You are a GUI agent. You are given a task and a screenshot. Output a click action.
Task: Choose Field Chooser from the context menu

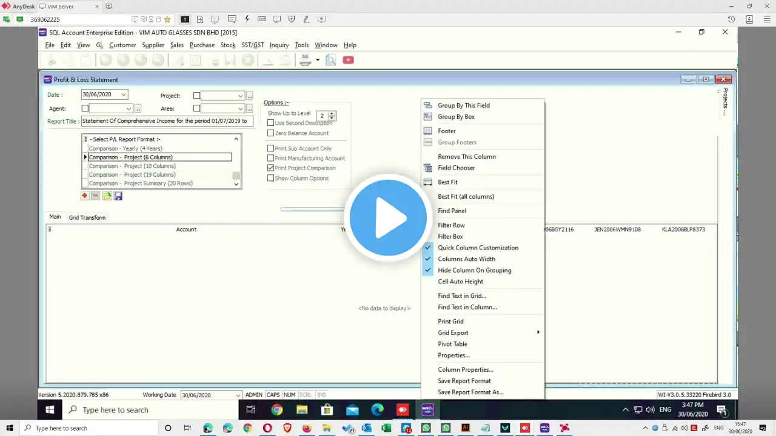[x=457, y=168]
